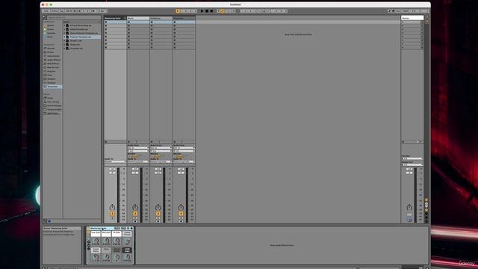Adjust the last macro knob in bottom row
Viewport: 478px width, 269px height.
pyautogui.click(x=127, y=258)
